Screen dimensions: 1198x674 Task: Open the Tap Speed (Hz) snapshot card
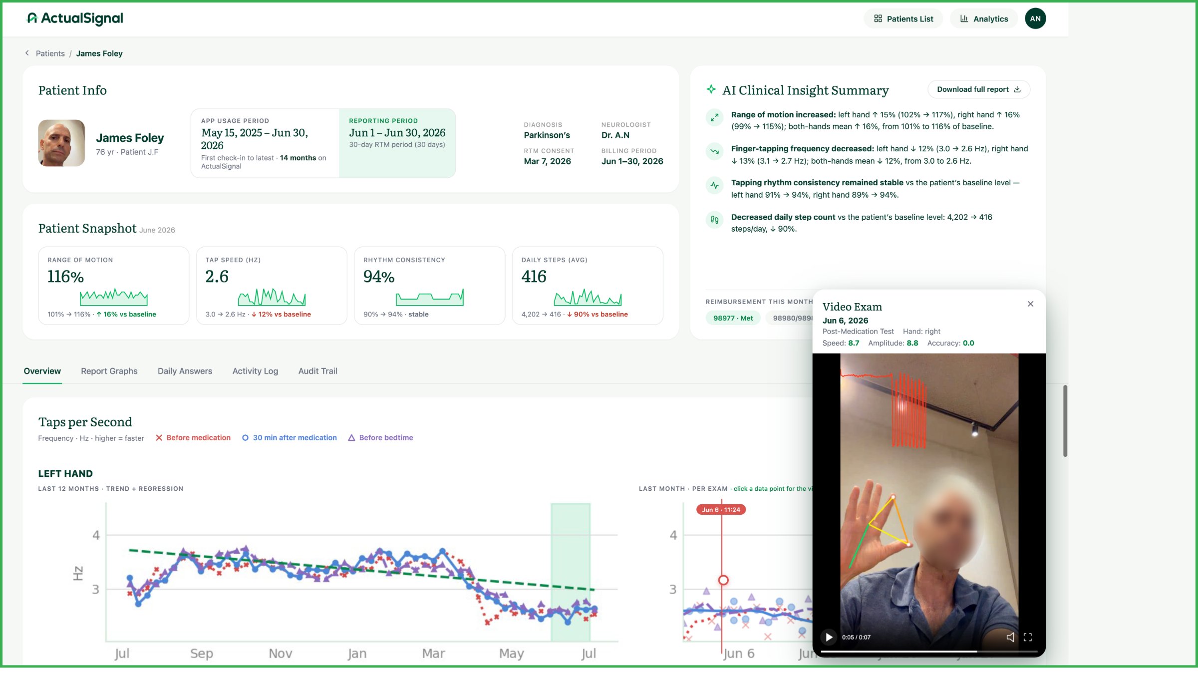click(x=272, y=286)
